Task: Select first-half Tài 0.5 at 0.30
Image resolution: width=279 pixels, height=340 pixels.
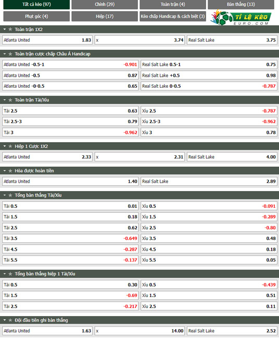Action: [70, 284]
